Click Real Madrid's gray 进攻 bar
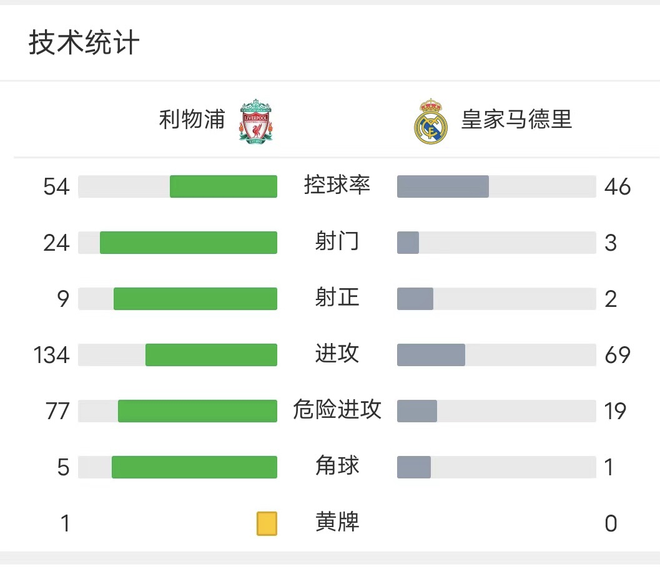The height and width of the screenshot is (567, 660). coord(431,354)
